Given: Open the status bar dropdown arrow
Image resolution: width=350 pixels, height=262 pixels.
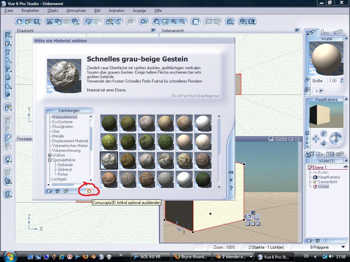Looking at the screenshot, I should [x=343, y=247].
